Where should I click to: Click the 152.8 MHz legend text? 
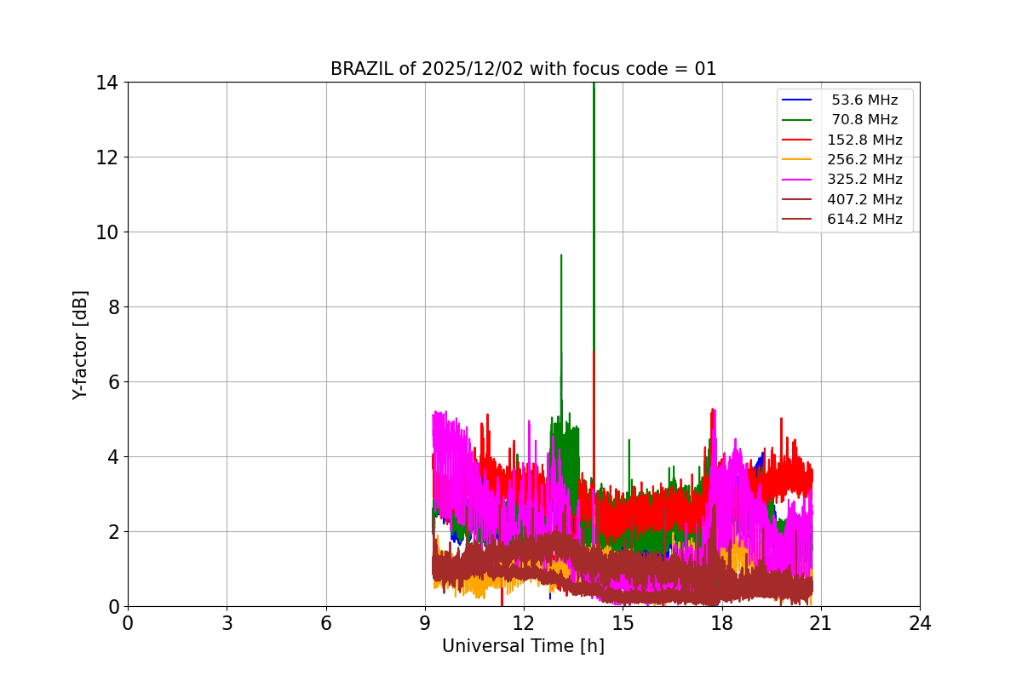(864, 140)
